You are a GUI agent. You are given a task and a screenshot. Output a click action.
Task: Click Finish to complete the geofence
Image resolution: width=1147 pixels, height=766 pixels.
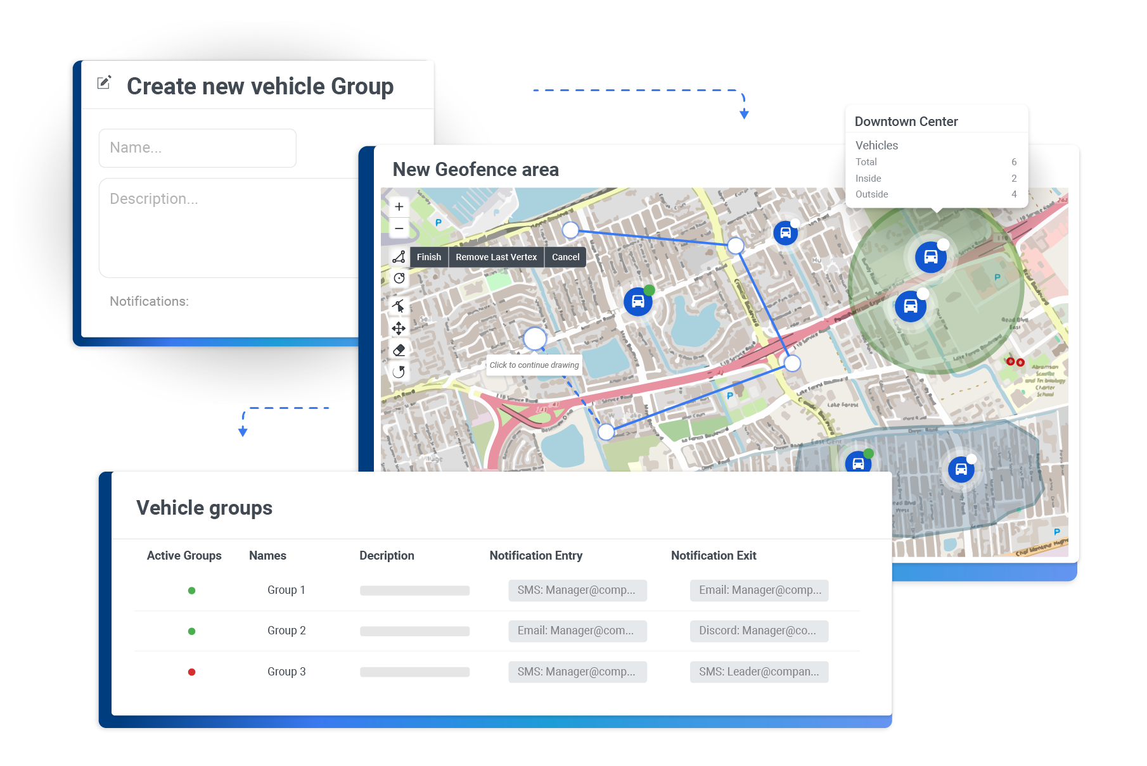(x=429, y=257)
